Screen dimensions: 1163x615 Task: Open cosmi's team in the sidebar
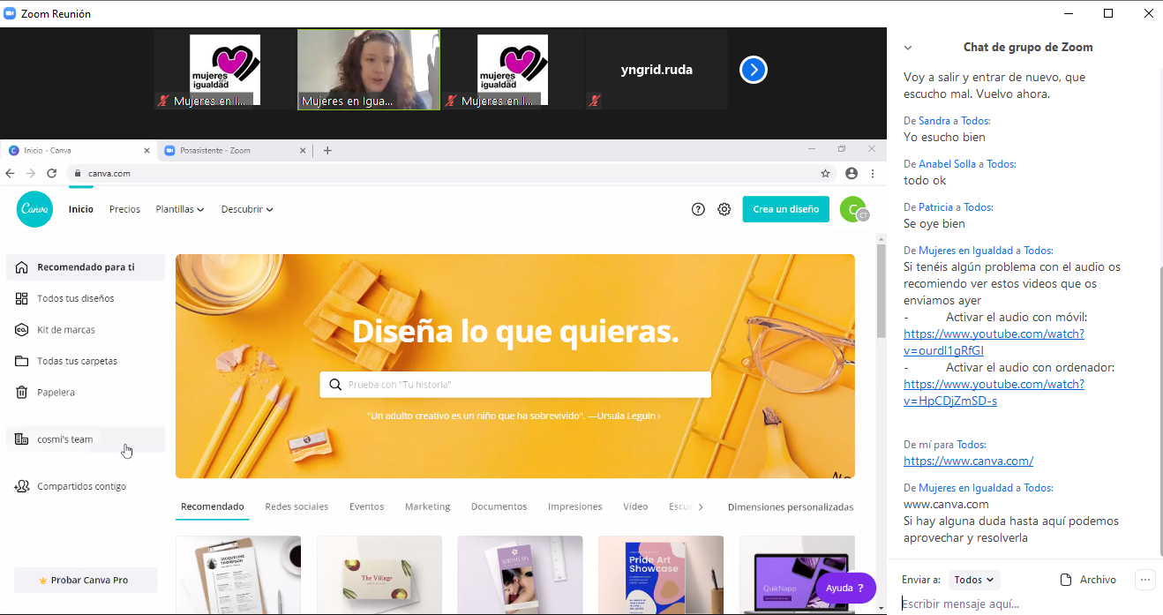86,439
